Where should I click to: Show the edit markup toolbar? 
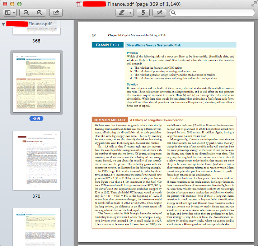[x=159, y=13]
